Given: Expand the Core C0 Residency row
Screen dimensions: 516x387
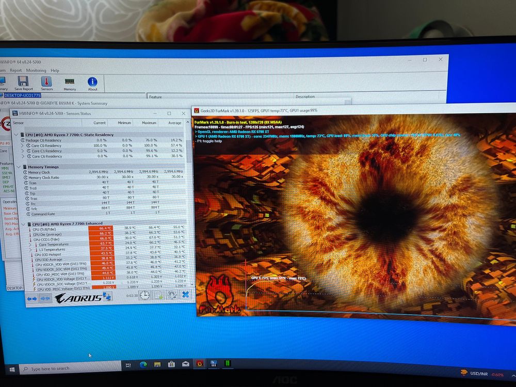Looking at the screenshot, I should pyautogui.click(x=23, y=146).
